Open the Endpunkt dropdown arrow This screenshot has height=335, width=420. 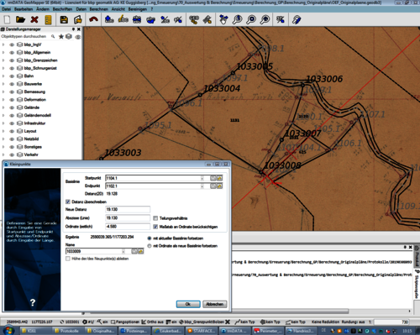coord(202,186)
